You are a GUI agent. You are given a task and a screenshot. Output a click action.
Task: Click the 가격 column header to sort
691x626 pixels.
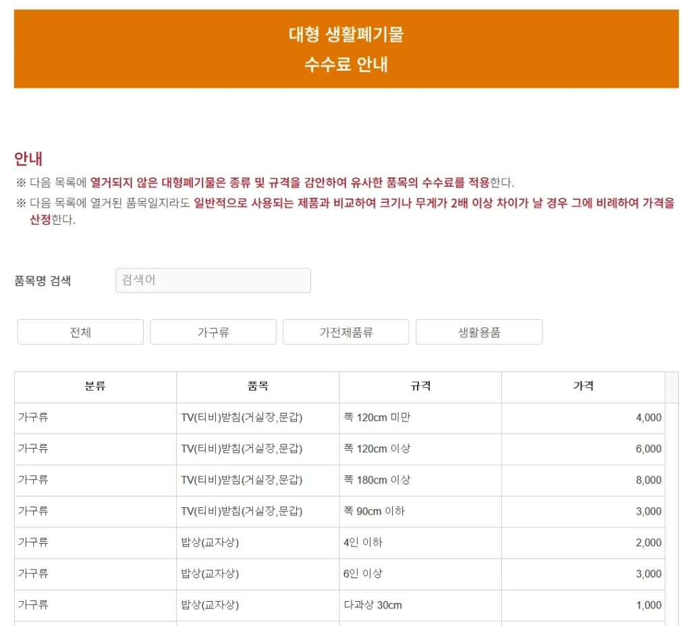[x=583, y=387]
